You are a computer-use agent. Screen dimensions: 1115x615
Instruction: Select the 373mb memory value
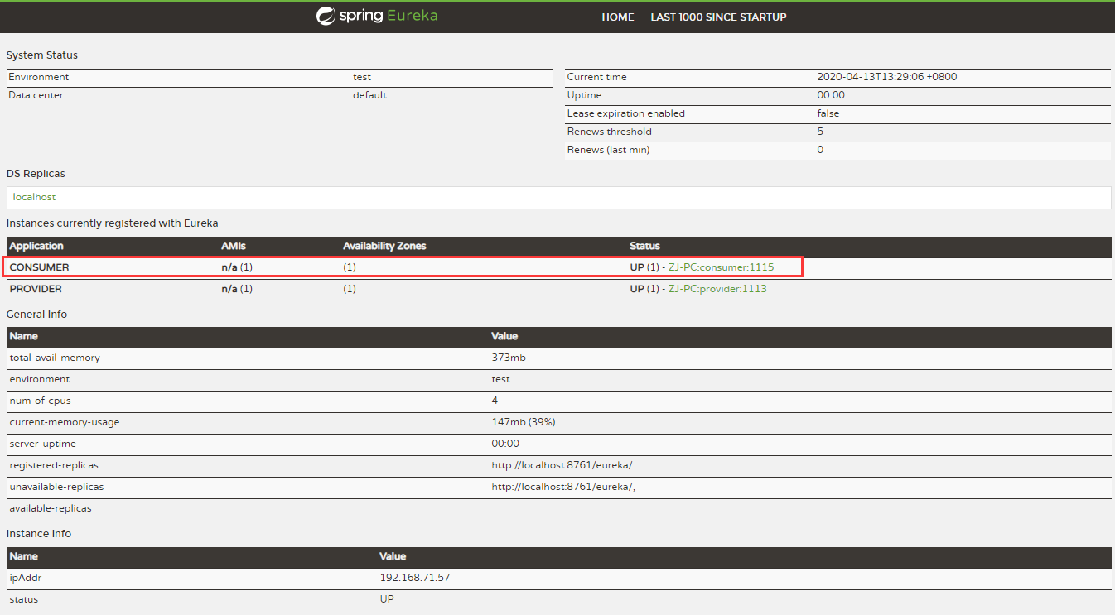[x=509, y=358]
